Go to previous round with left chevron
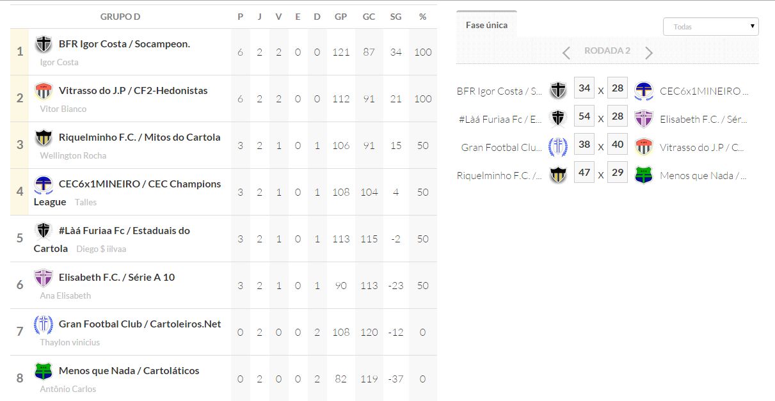 coord(566,53)
